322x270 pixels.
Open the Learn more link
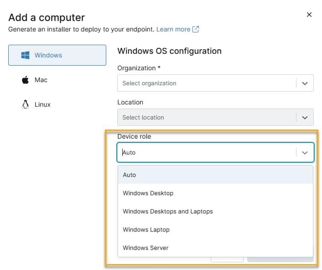(x=173, y=29)
